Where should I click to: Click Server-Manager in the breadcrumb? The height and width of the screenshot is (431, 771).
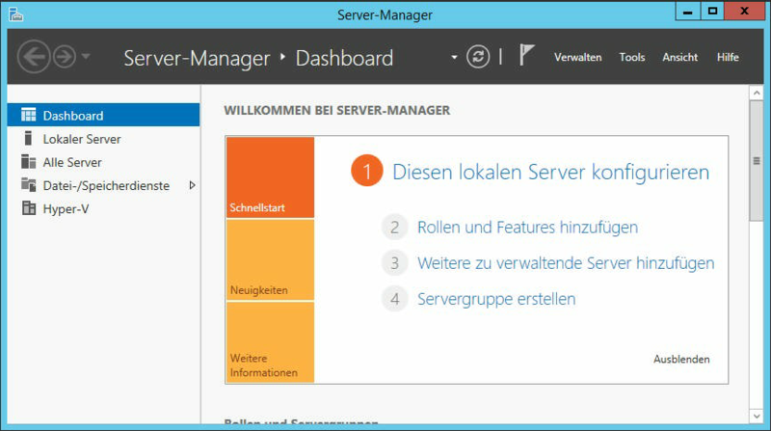(197, 58)
